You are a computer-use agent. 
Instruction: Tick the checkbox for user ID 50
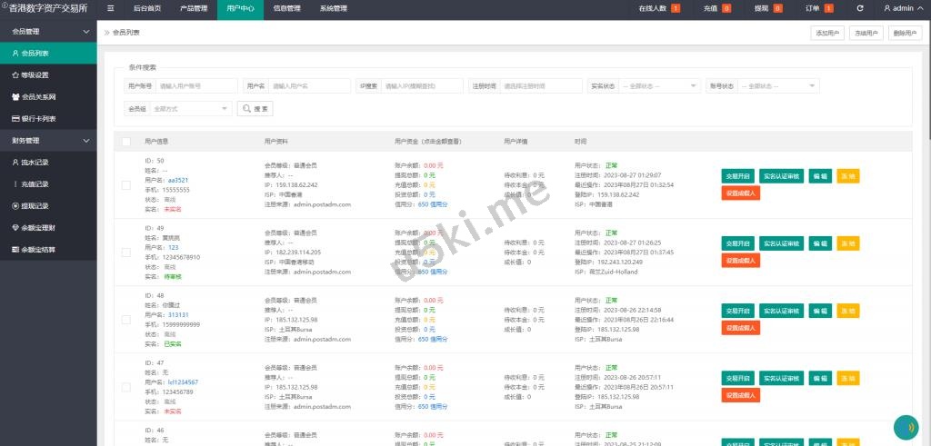(125, 184)
